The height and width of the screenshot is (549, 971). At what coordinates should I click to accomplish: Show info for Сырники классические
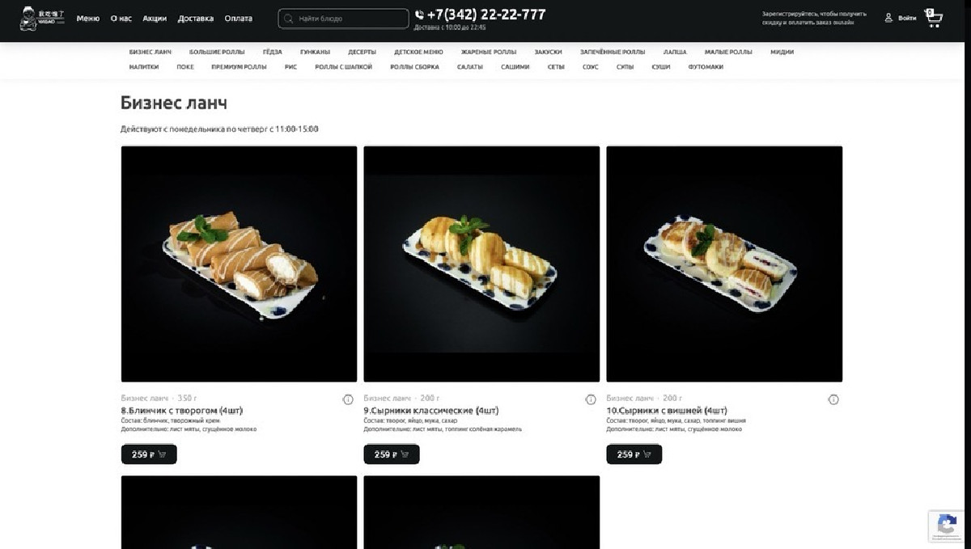[x=591, y=399]
